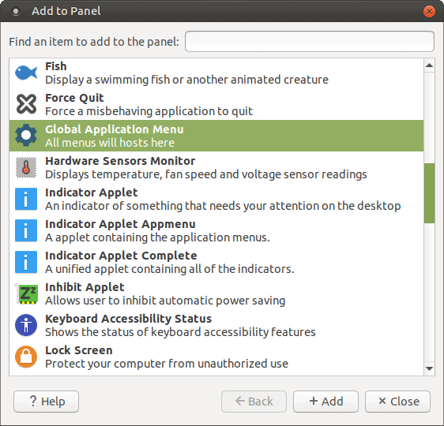Click the Keyboard Accessibility Status icon
Screen dimensions: 444x426
click(26, 325)
